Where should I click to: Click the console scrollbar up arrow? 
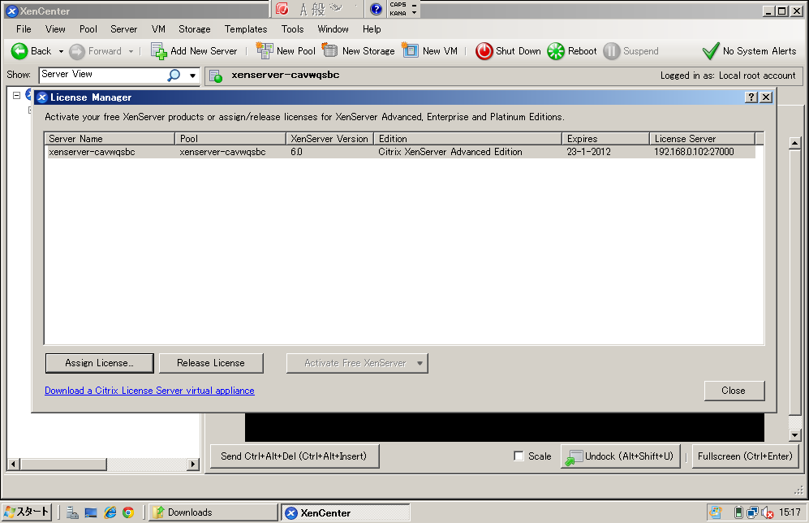tap(795, 144)
